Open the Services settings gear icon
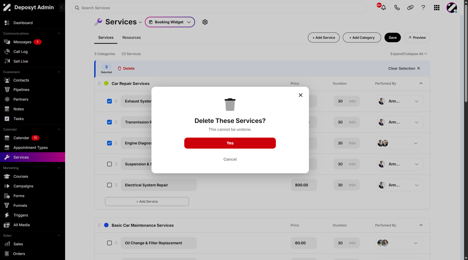Screen dimensions: 468x260 pyautogui.click(x=205, y=22)
